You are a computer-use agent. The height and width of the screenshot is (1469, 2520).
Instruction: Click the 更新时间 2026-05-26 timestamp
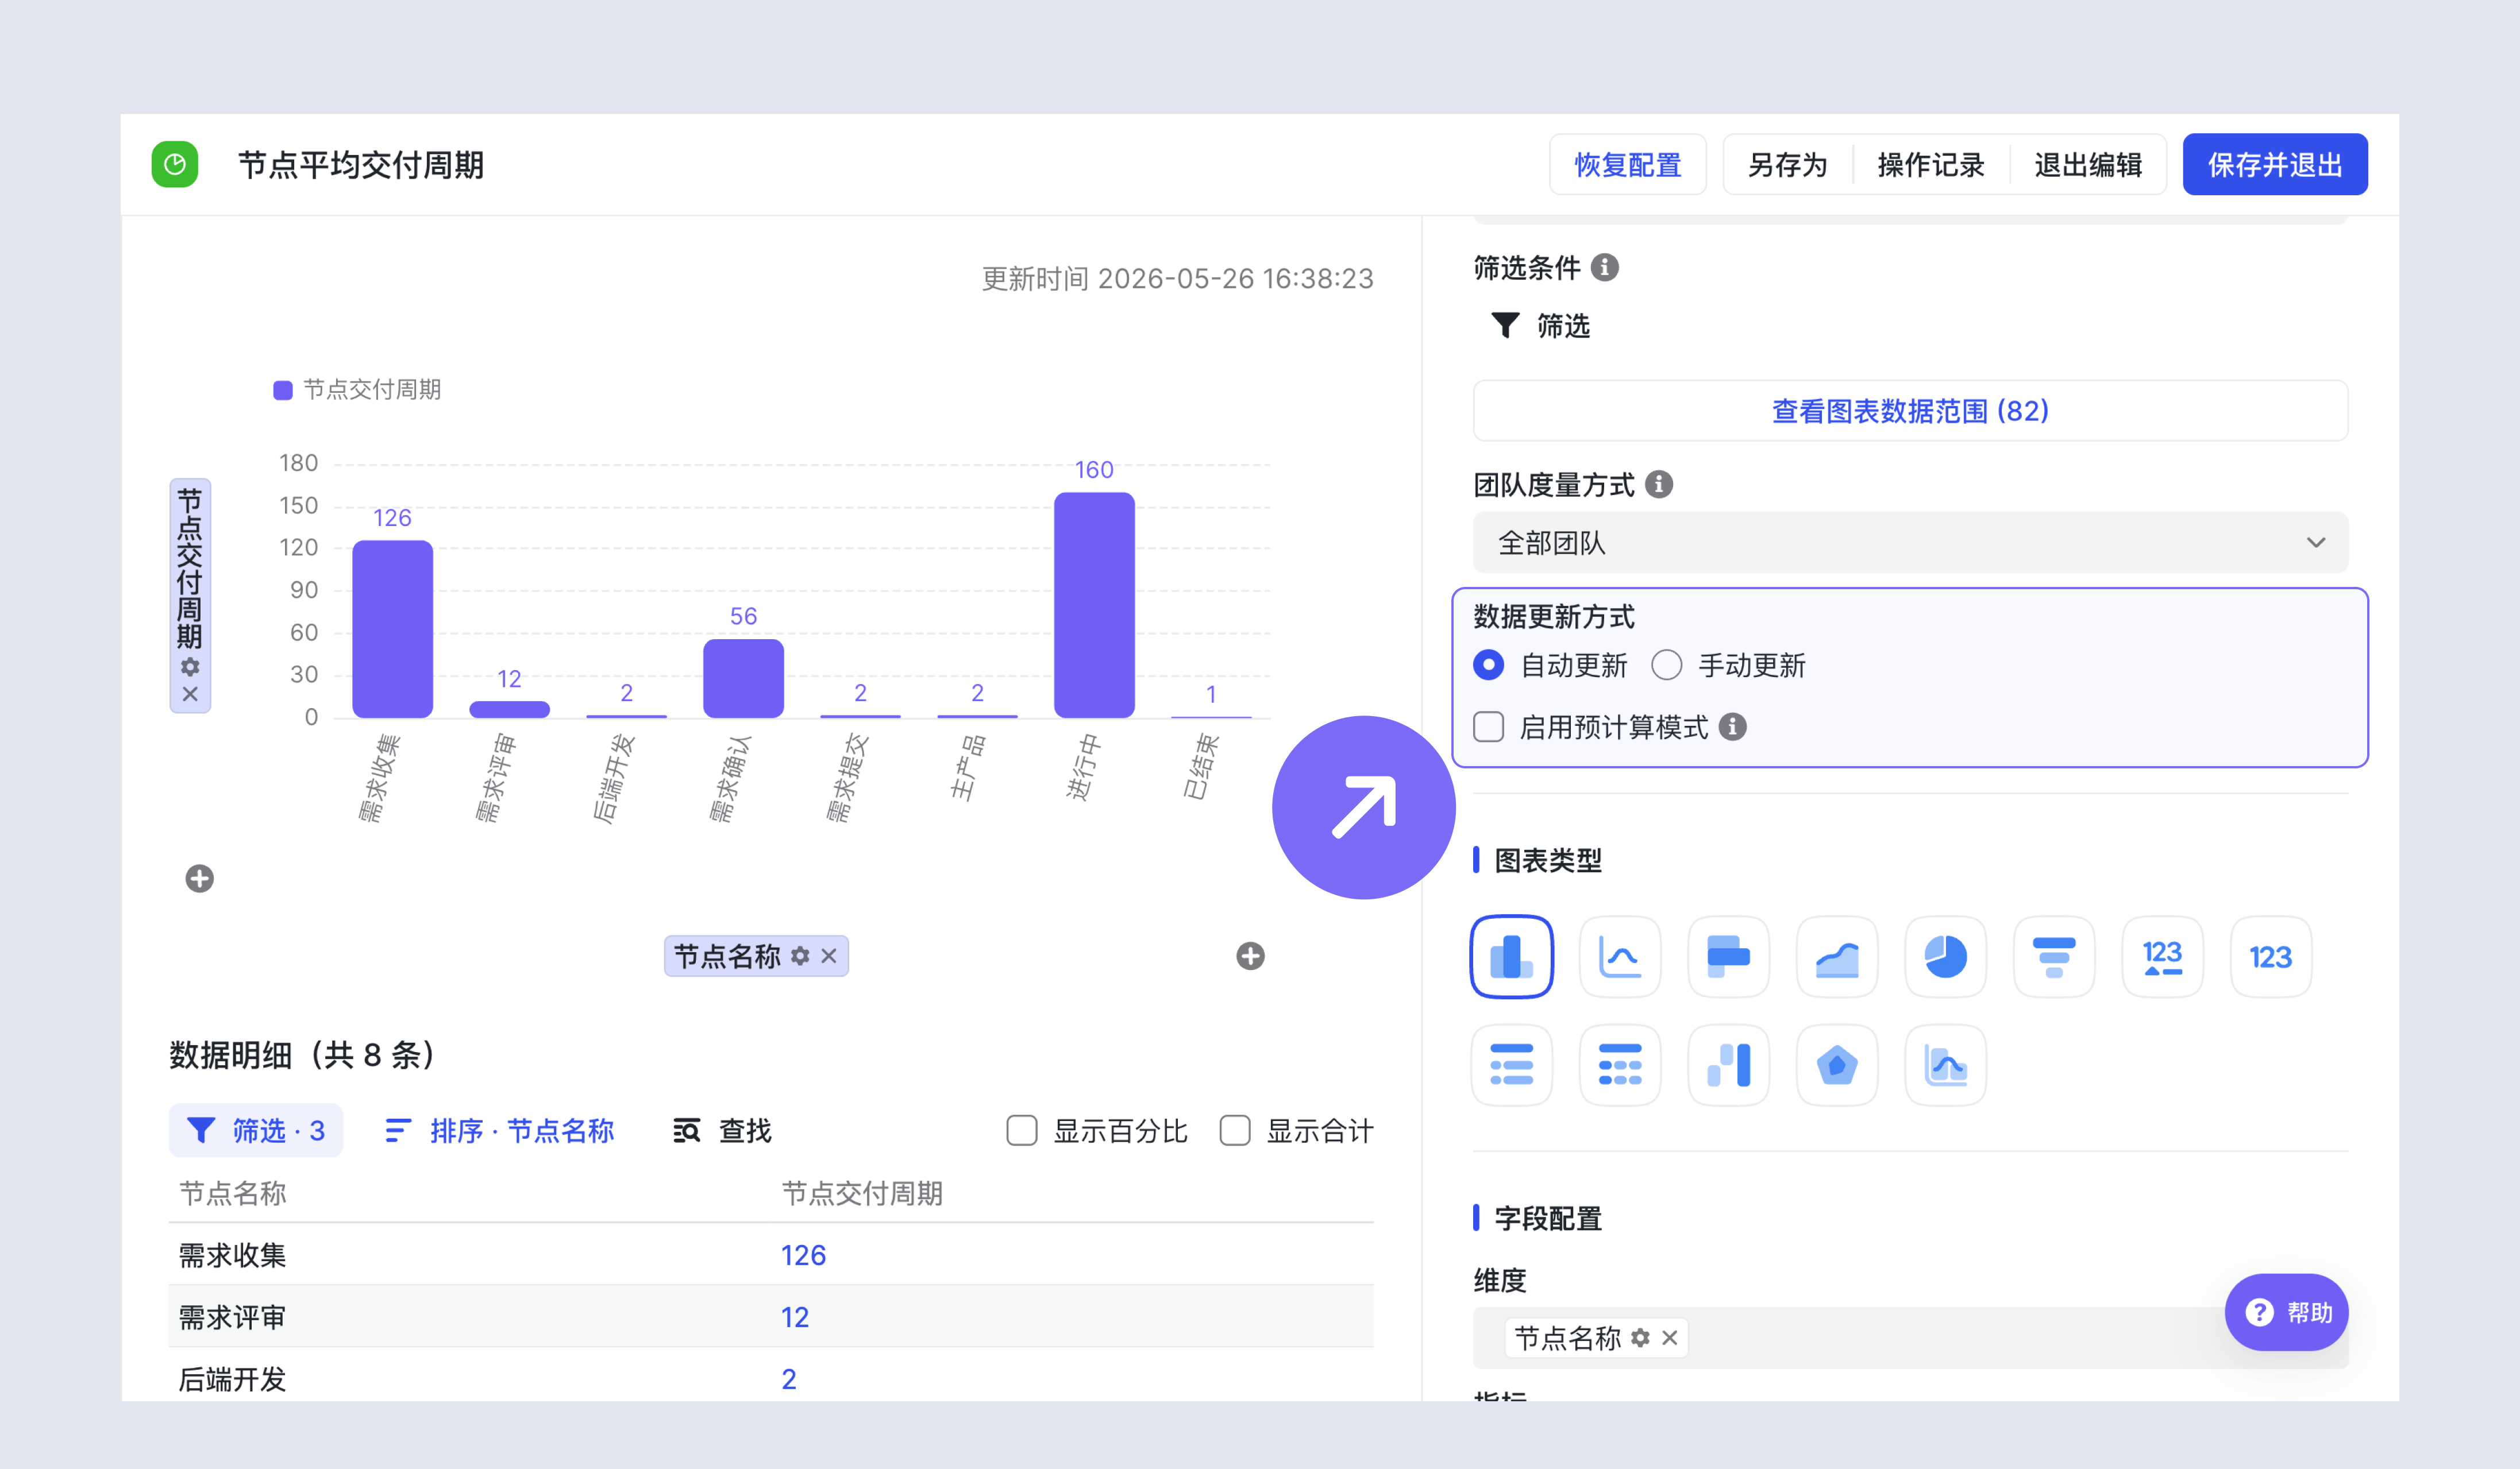[x=1177, y=279]
